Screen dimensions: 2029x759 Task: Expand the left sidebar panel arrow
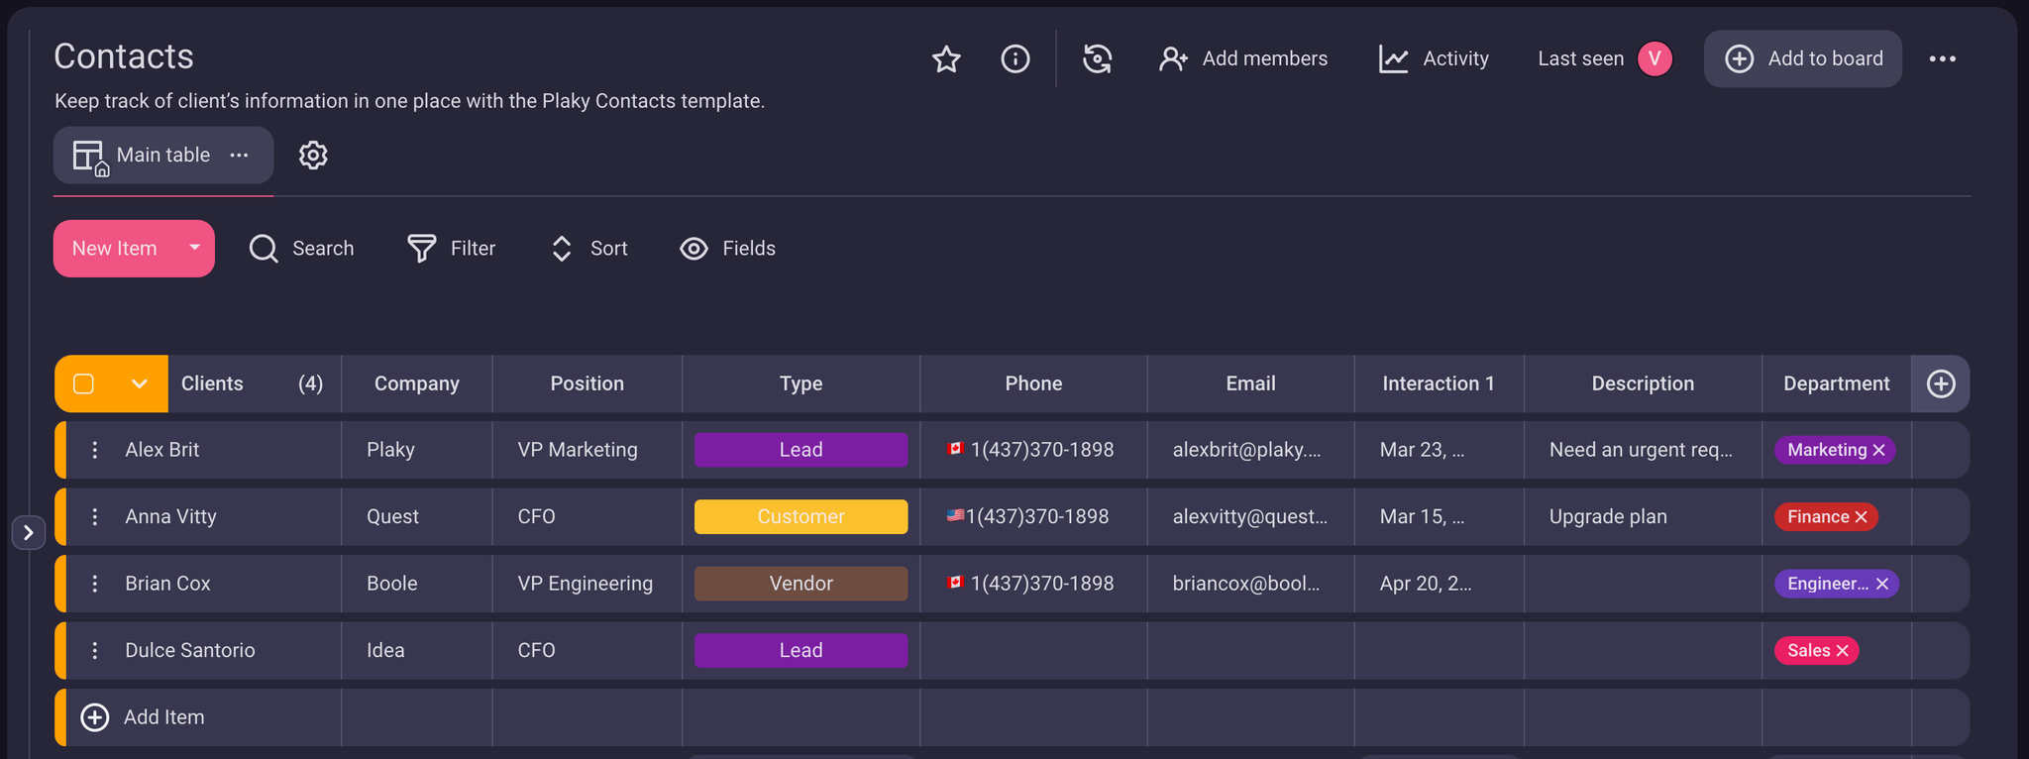point(29,533)
